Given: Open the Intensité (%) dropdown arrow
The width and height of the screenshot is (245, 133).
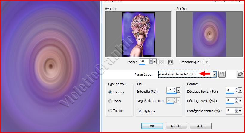Looking at the screenshot, I should click(178, 90).
